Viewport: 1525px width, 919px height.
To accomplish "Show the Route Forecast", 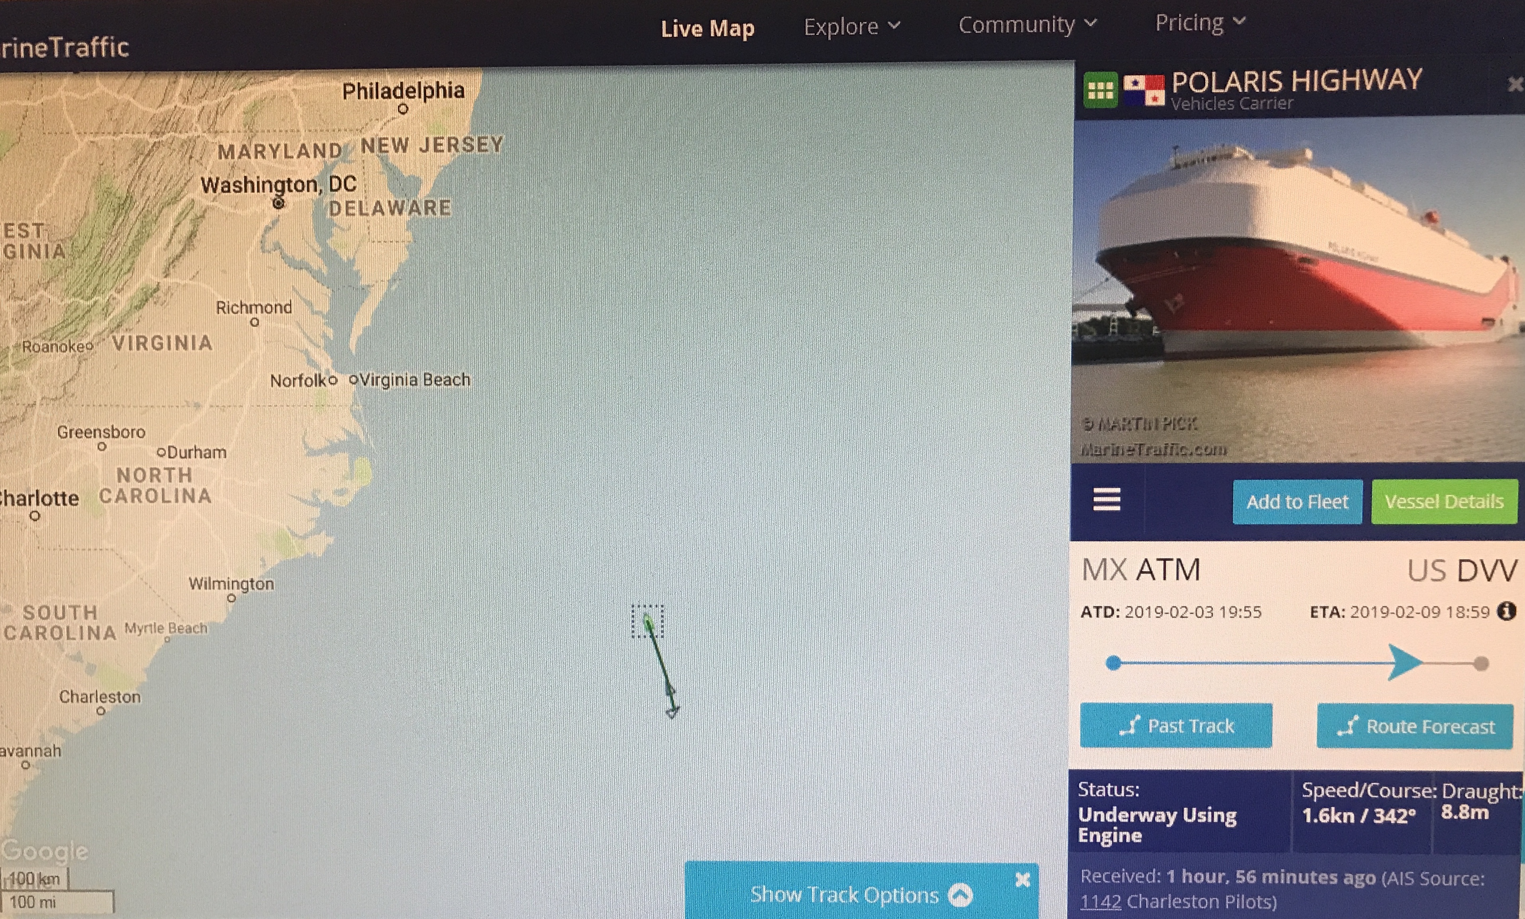I will point(1415,726).
